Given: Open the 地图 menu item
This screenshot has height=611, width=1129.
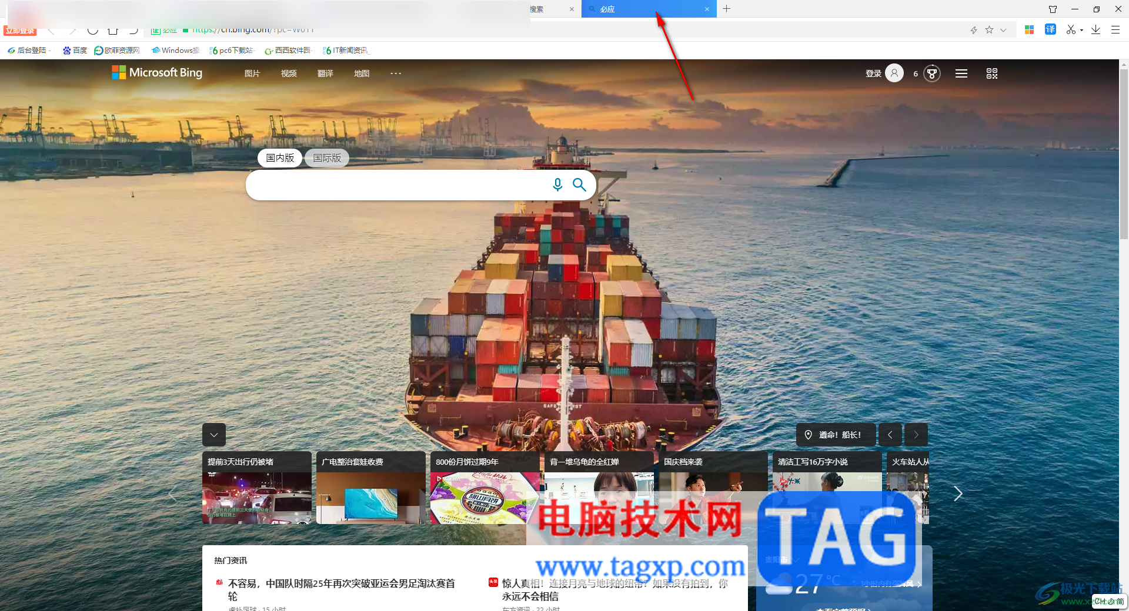Looking at the screenshot, I should (362, 73).
